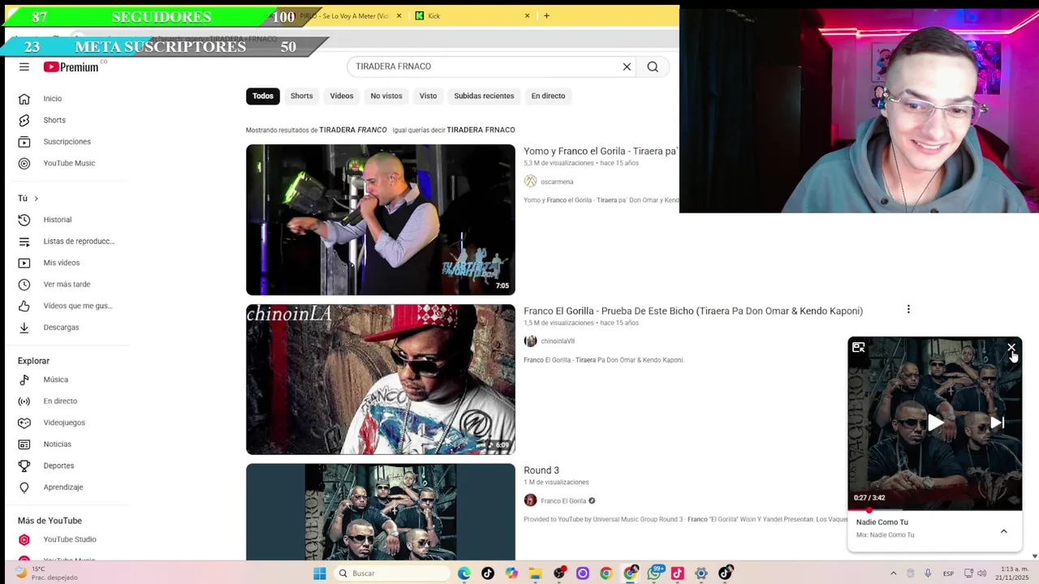Click the search magnifier button

click(x=653, y=67)
